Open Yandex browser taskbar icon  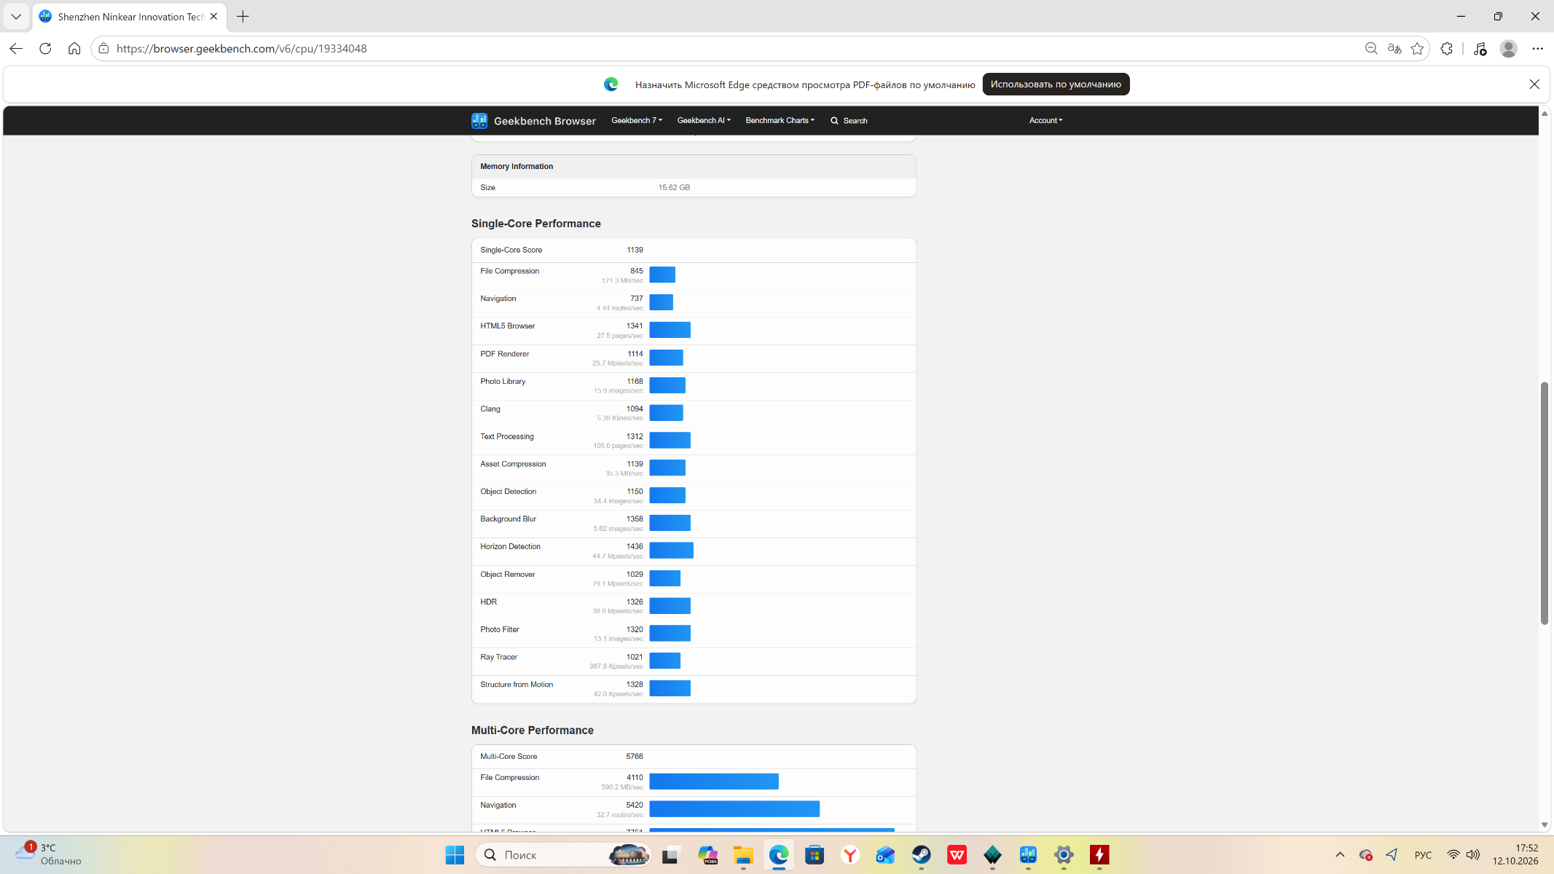point(849,854)
